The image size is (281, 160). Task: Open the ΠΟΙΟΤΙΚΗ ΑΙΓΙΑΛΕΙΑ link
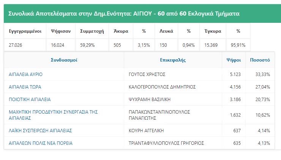[x=30, y=99]
